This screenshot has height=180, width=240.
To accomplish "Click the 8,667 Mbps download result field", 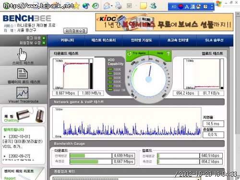I will coord(65,93).
